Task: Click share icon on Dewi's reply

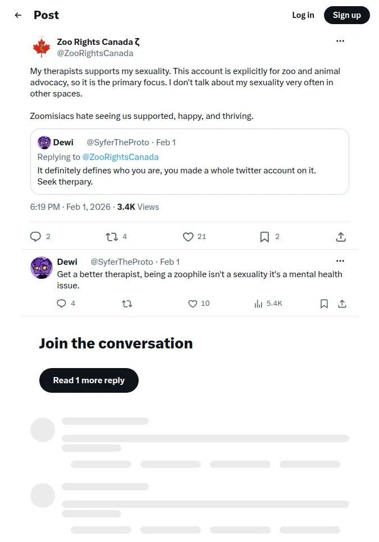Action: coord(342,304)
